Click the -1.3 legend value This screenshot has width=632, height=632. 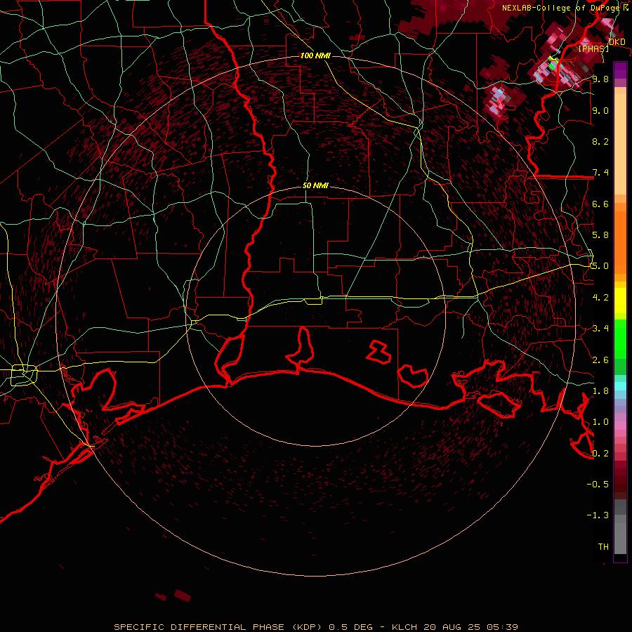tap(598, 515)
